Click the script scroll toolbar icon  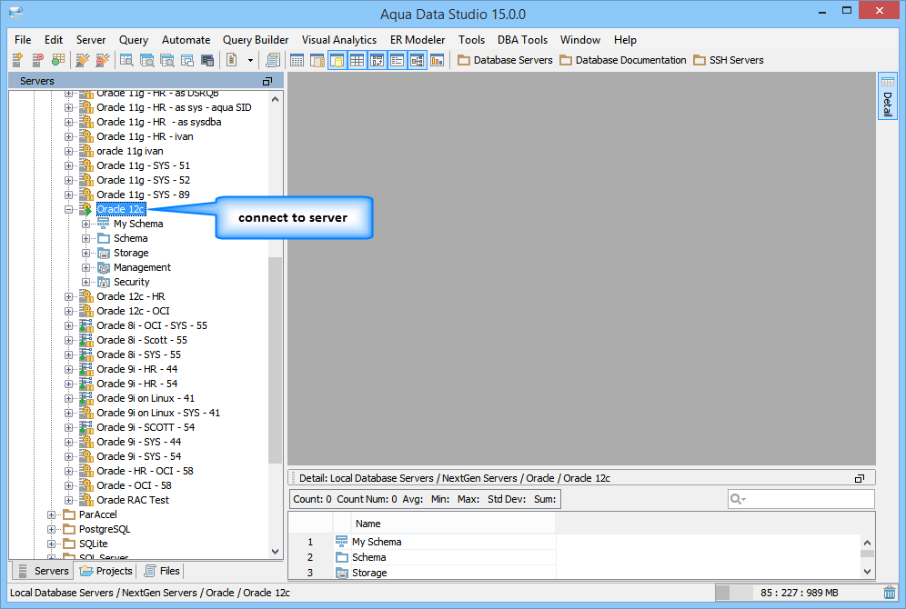pos(273,59)
